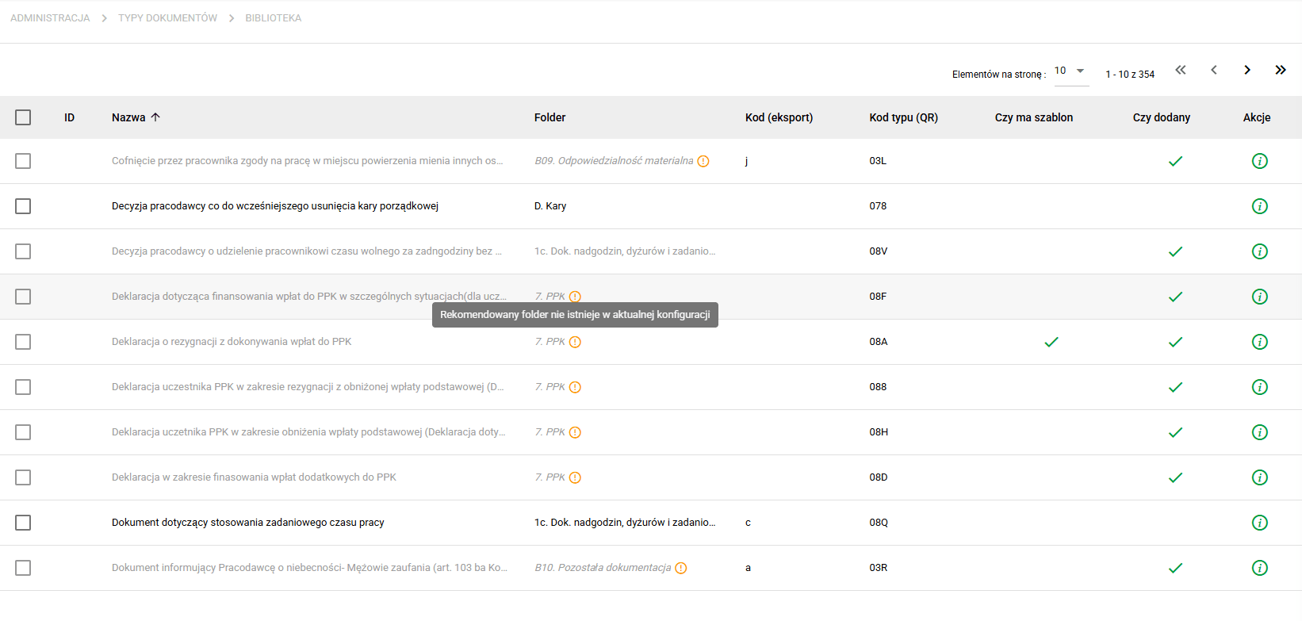Viewport: 1302px width, 621px height.
Task: Check the row for Cofnięcie przez pracownika zgody
Action: [23, 161]
